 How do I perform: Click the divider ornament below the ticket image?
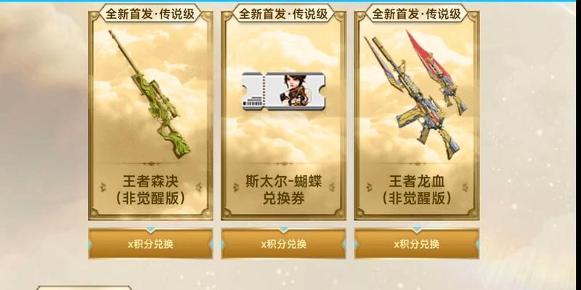283,163
